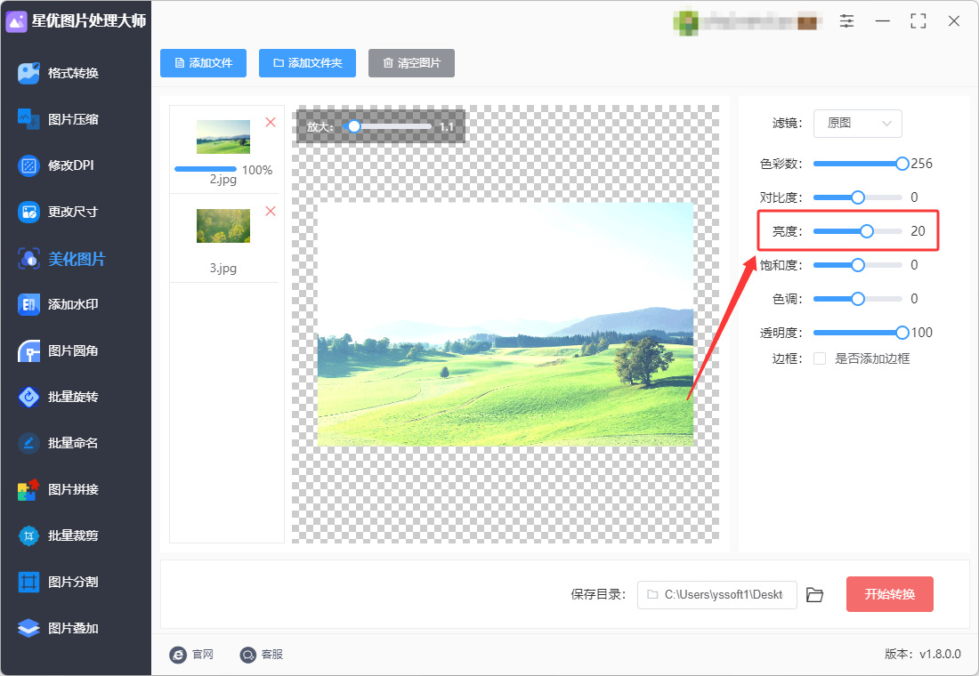This screenshot has width=979, height=676.
Task: Switch to the 图片压缩 menu label
Action: 74,119
